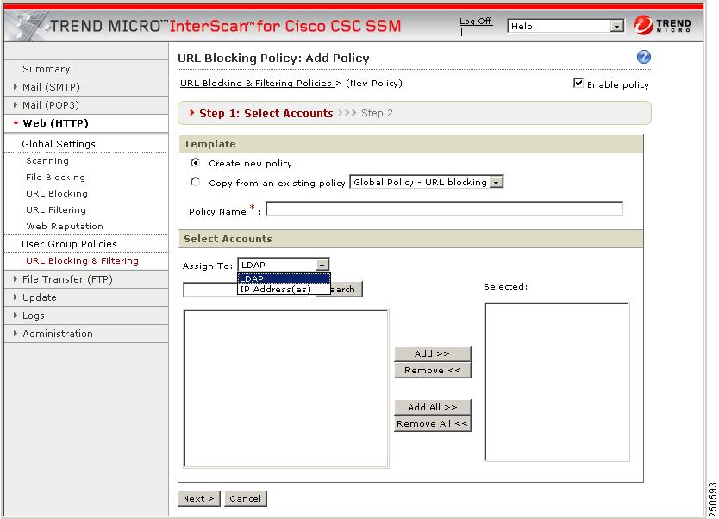The width and height of the screenshot is (719, 519).
Task: Click the partially hidden Search button
Action: [347, 290]
